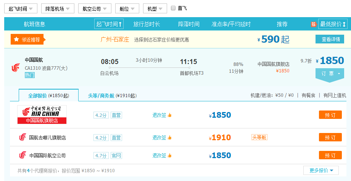Viewport: 351px width, 181px height.
Task: Click the star icon in 邻近推荐 tag
Action: [16, 39]
